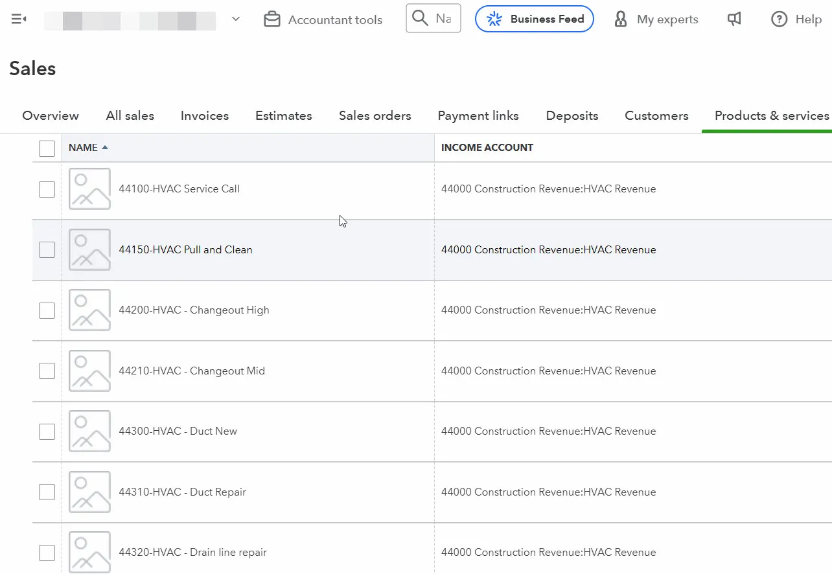Click image placeholder for HVAC Service Call
This screenshot has width=832, height=574.
click(89, 189)
